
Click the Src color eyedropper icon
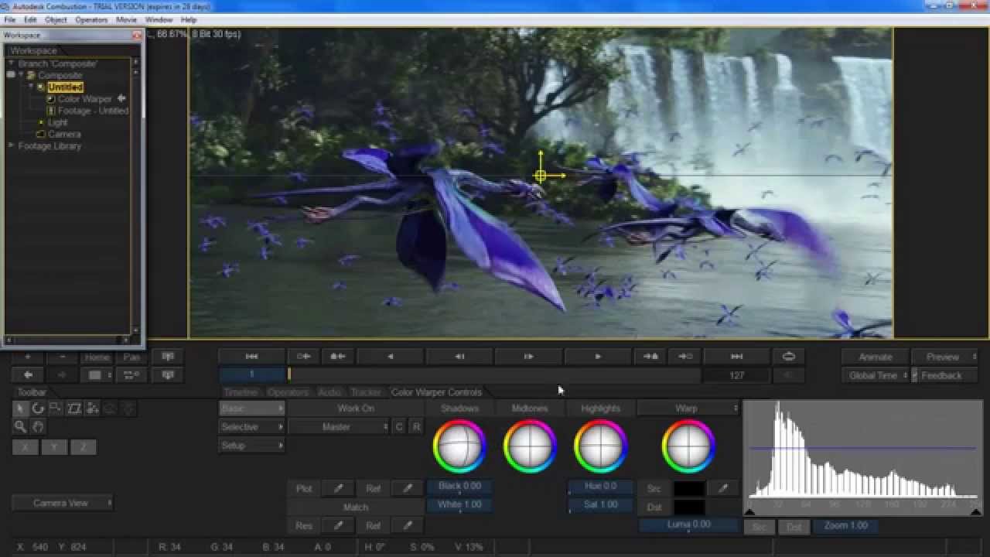[722, 488]
